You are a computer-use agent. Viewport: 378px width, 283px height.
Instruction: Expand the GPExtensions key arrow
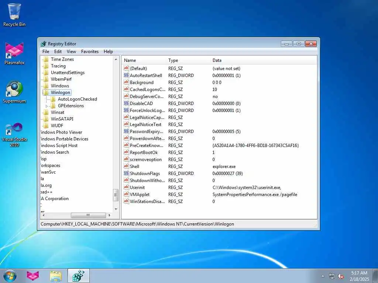(x=47, y=106)
